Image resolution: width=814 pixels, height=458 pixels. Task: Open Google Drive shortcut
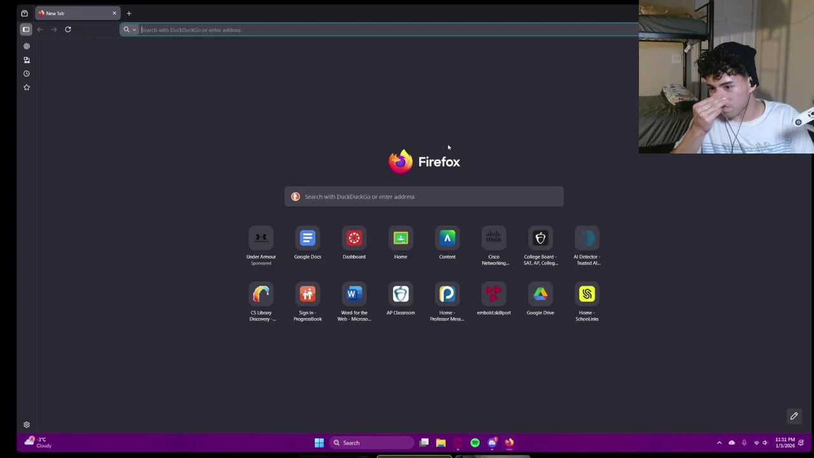coord(540,300)
